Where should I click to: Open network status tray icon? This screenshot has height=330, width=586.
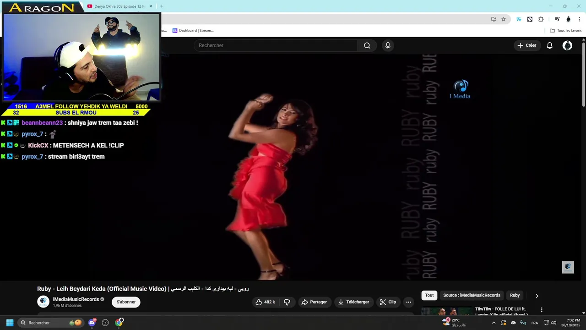click(546, 323)
